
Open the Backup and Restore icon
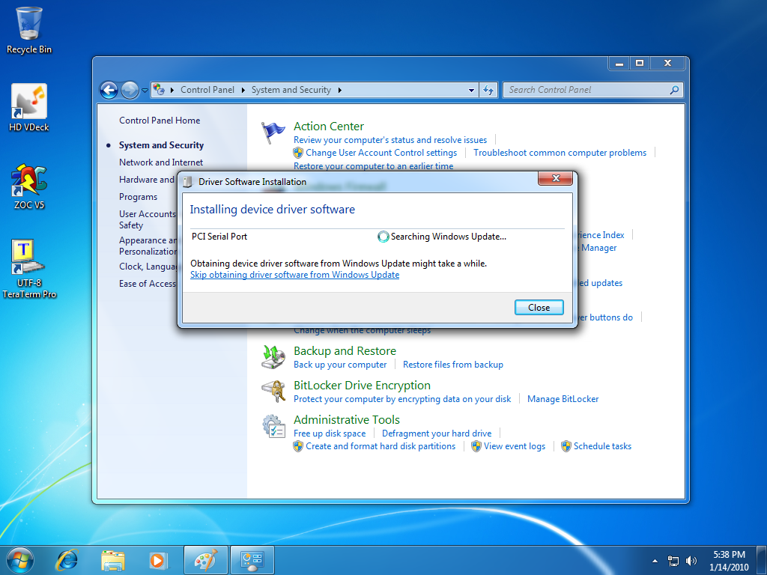pos(273,356)
